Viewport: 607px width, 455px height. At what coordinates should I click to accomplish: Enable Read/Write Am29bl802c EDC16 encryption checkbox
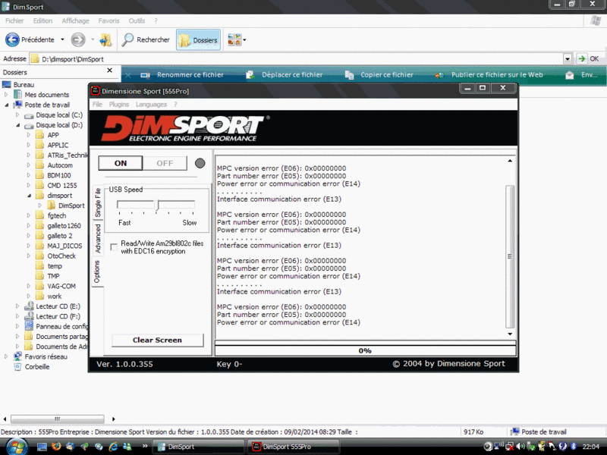click(114, 247)
